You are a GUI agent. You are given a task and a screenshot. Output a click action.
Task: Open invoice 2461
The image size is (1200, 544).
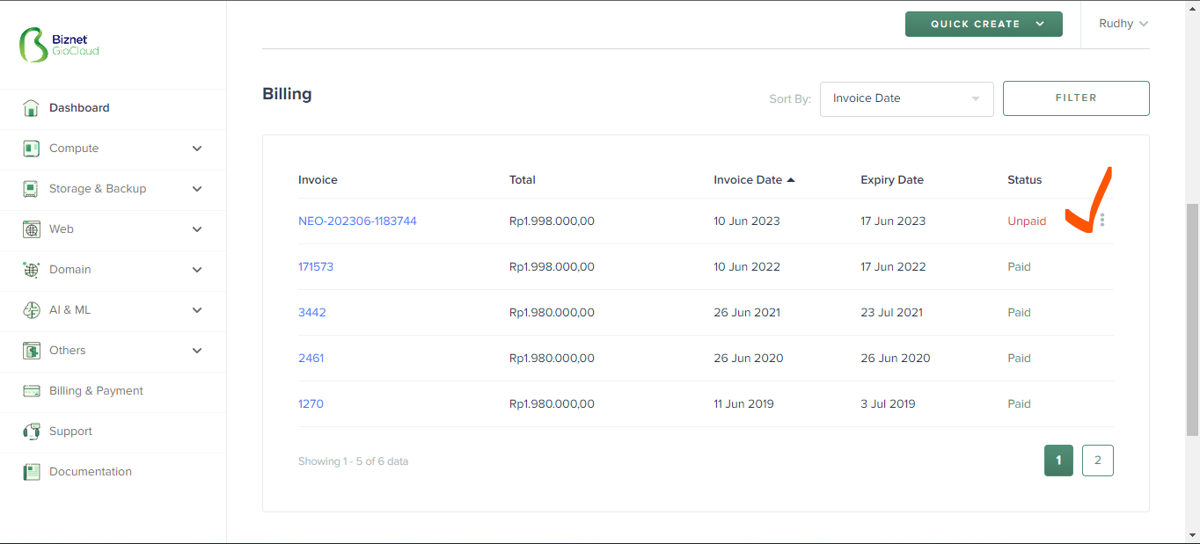311,358
